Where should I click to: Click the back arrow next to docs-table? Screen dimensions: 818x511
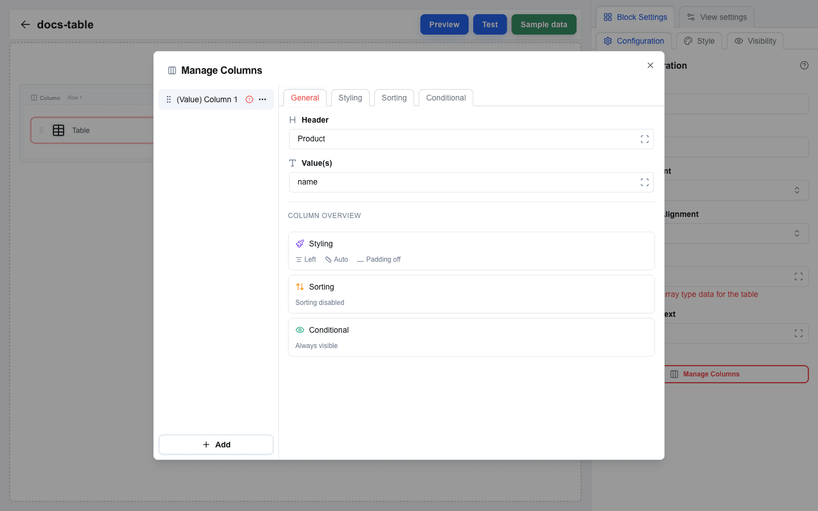[25, 24]
